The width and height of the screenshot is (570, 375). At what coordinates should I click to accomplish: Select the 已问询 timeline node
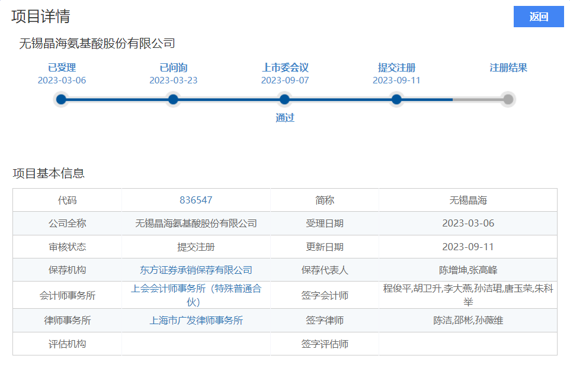[173, 99]
